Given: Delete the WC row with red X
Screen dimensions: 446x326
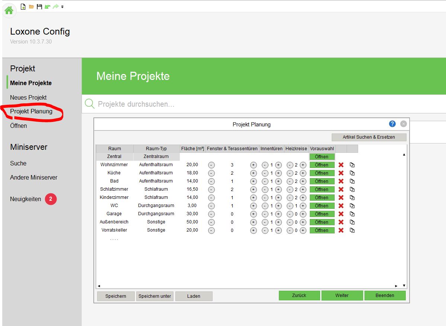Looking at the screenshot, I should (341, 206).
